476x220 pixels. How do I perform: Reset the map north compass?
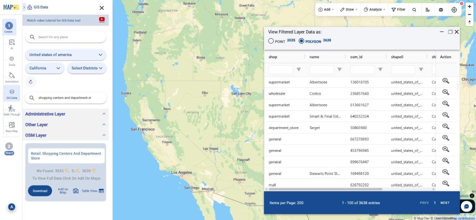469,21
